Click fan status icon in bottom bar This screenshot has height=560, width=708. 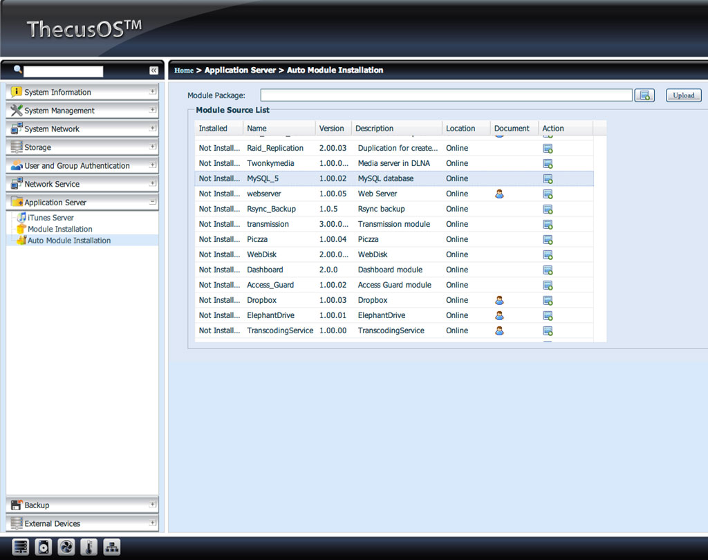(x=66, y=548)
